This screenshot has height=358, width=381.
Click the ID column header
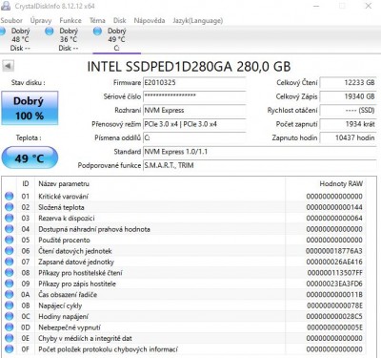[26, 183]
